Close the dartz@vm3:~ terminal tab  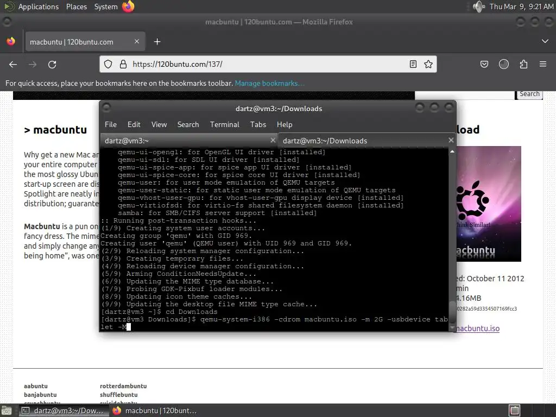(273, 140)
